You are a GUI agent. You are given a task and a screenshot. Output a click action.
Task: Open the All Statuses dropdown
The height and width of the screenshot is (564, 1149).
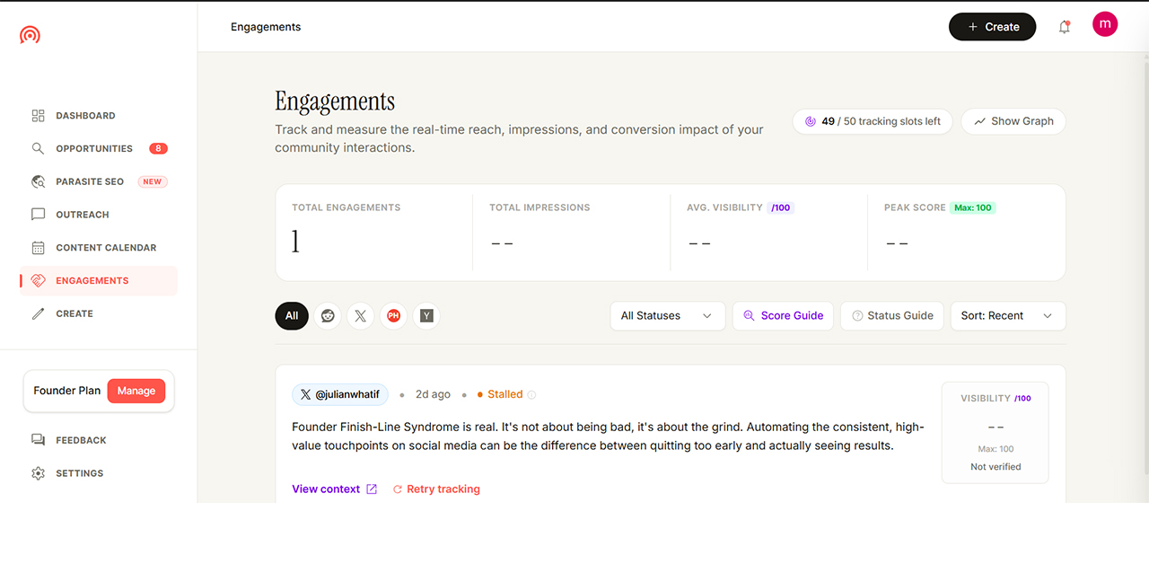coord(667,316)
